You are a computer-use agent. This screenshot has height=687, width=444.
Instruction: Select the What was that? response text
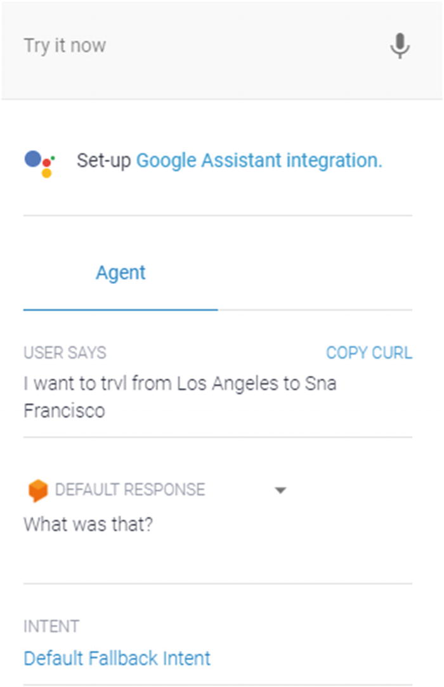(x=88, y=525)
